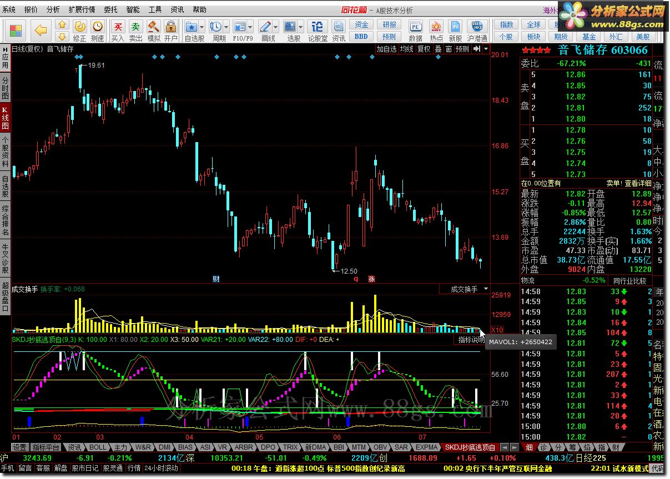Click the 查看详细 link
Image resolution: width=670 pixels, height=479 pixels.
point(638,183)
